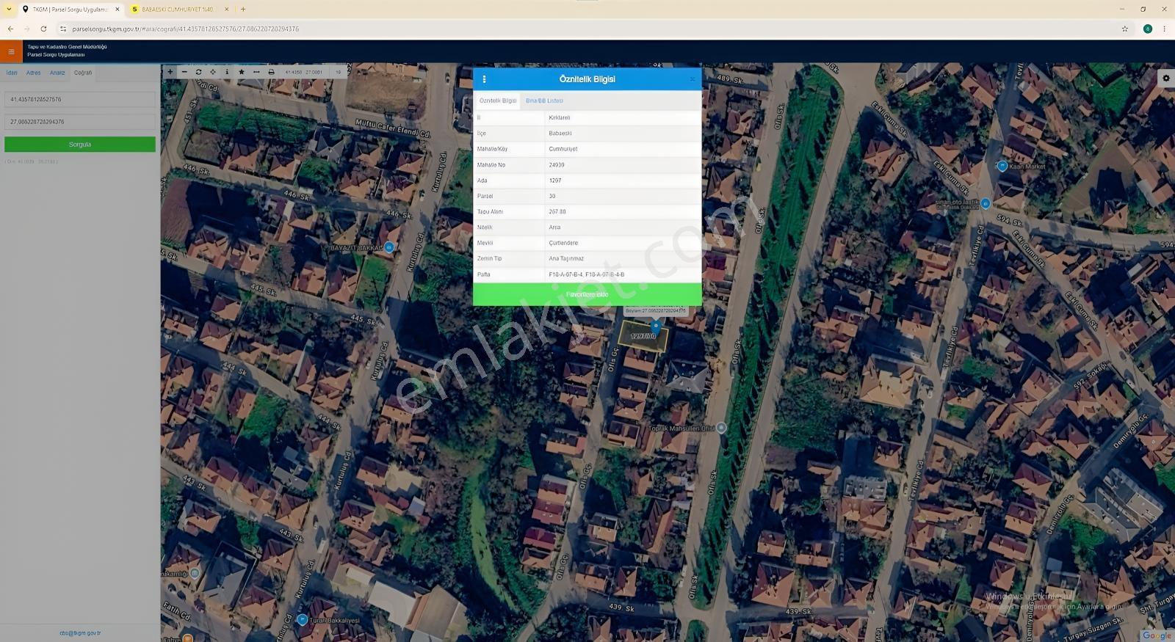
Task: Open the orange hamburger menu
Action: [11, 51]
